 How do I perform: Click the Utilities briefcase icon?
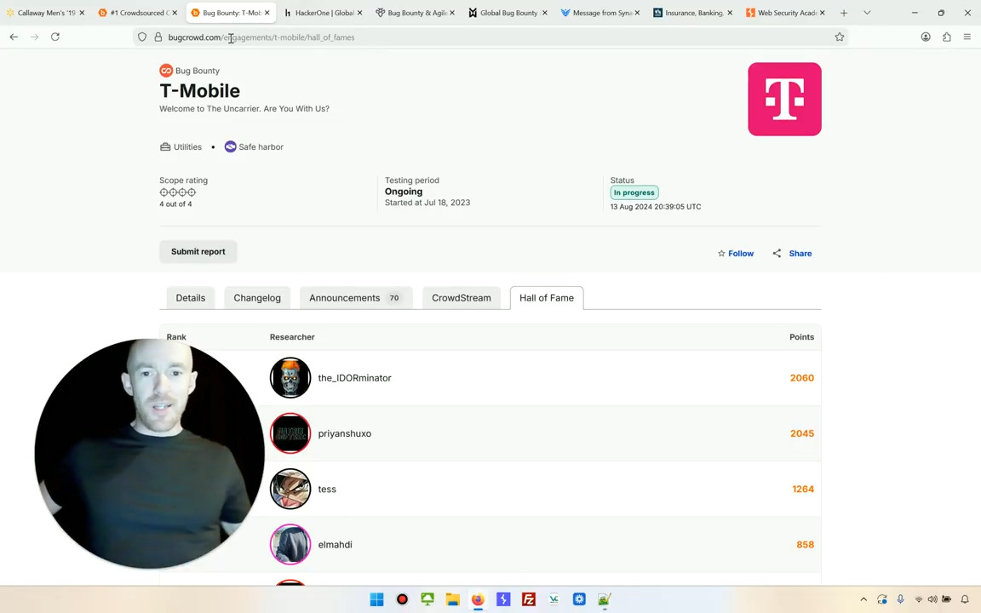pyautogui.click(x=165, y=147)
